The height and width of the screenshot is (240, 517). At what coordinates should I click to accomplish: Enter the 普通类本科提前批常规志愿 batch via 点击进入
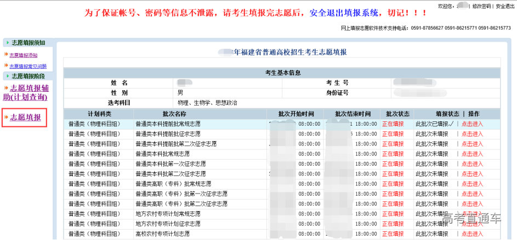coord(472,124)
